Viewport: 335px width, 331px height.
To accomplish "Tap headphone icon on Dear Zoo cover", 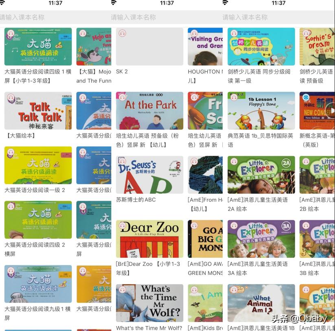I will click(123, 226).
